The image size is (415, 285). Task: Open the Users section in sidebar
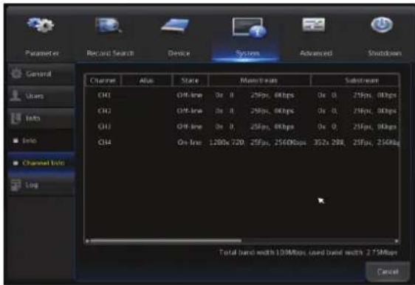41,96
